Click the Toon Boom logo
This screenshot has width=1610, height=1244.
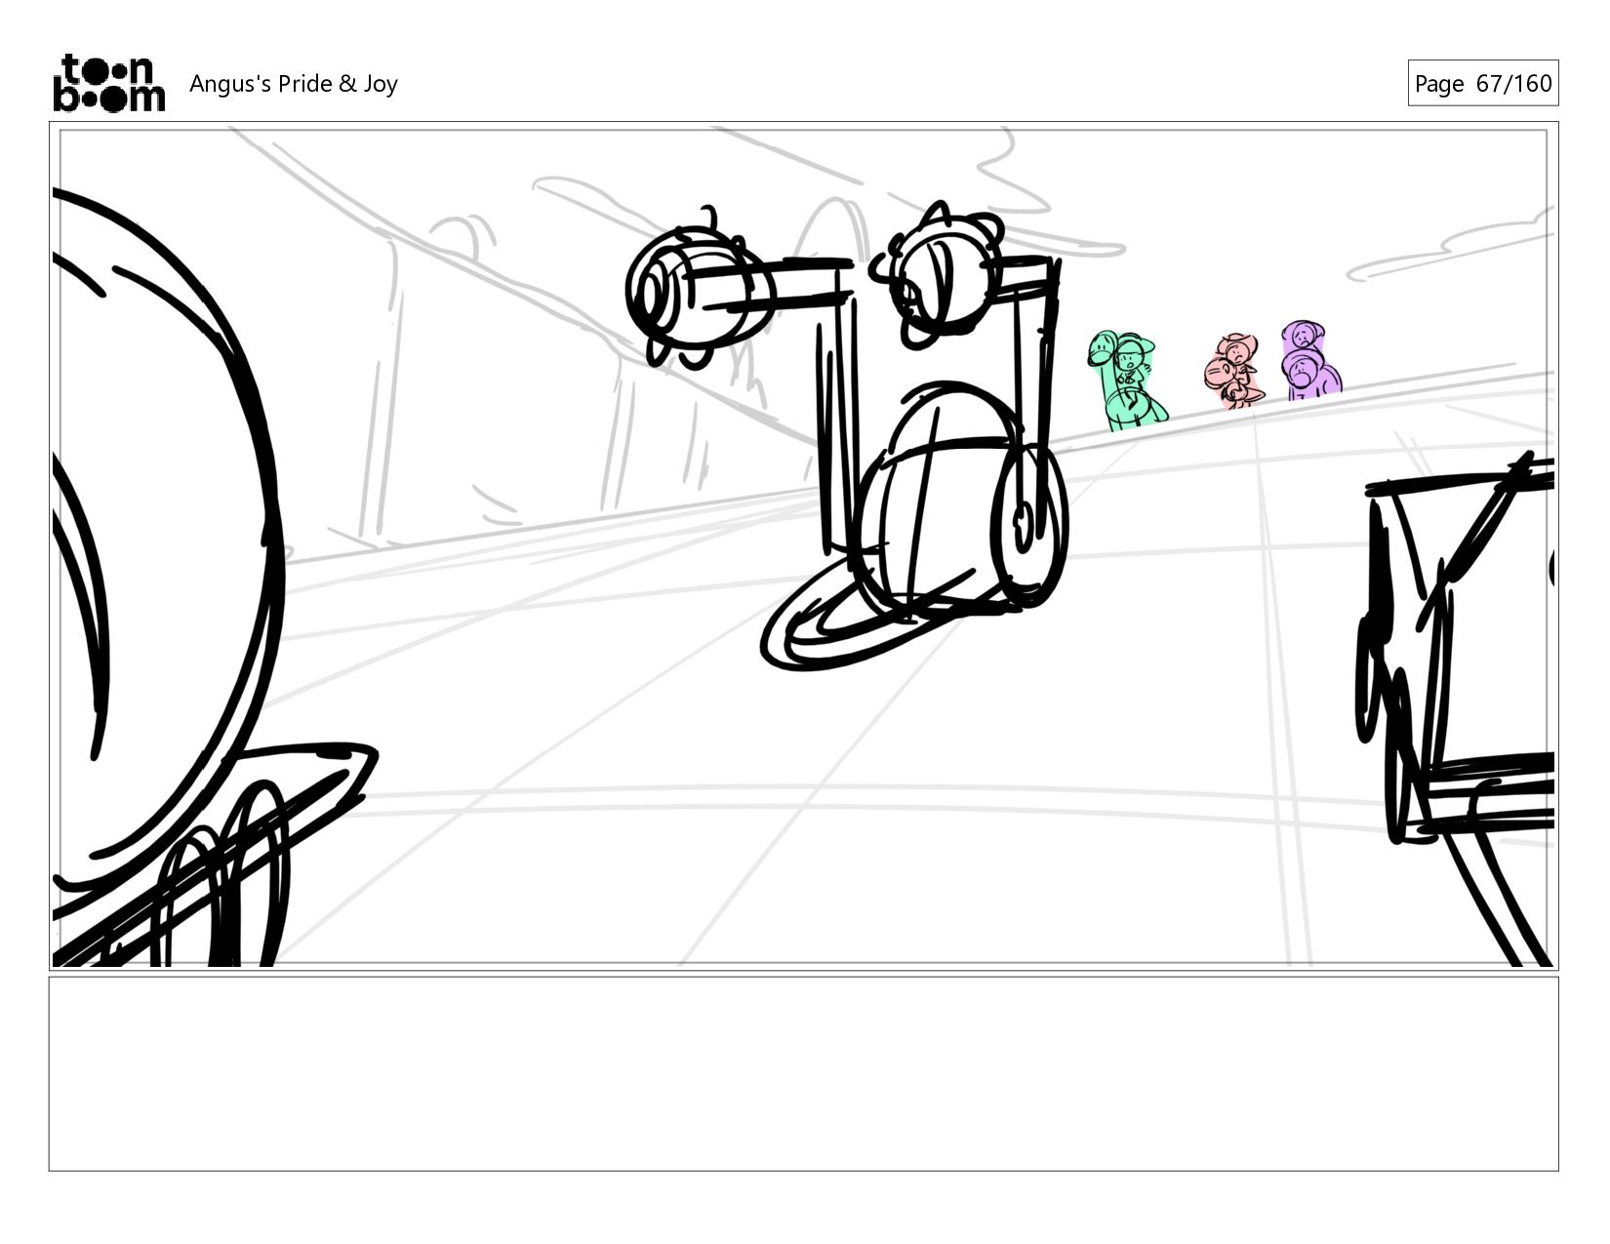(108, 83)
